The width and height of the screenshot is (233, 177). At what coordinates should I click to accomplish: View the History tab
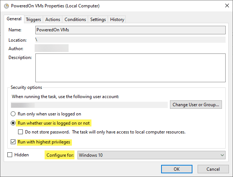click(x=117, y=20)
